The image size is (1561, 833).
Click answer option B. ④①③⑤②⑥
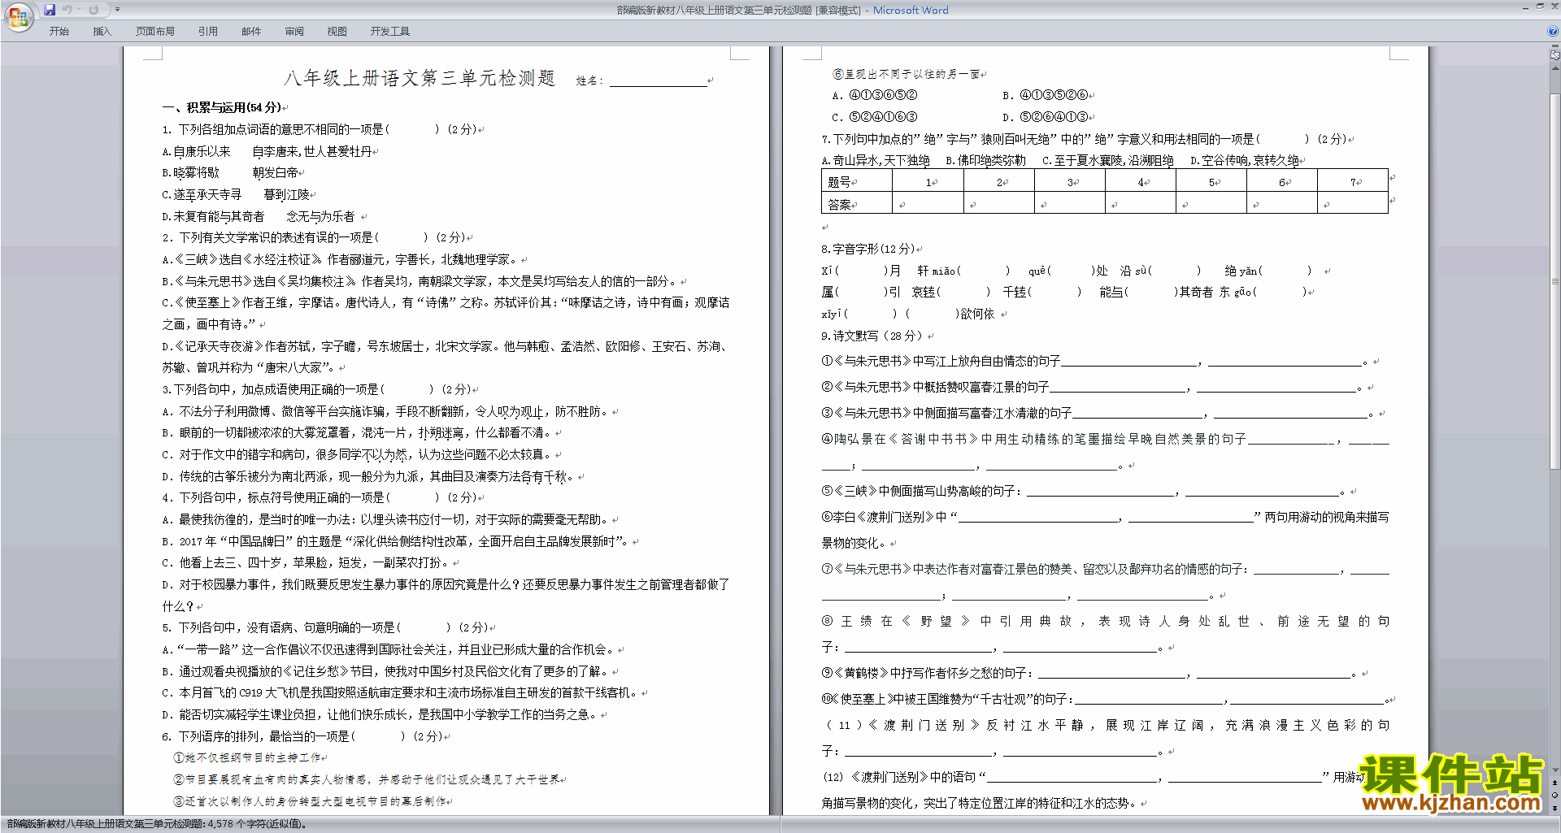(1046, 95)
